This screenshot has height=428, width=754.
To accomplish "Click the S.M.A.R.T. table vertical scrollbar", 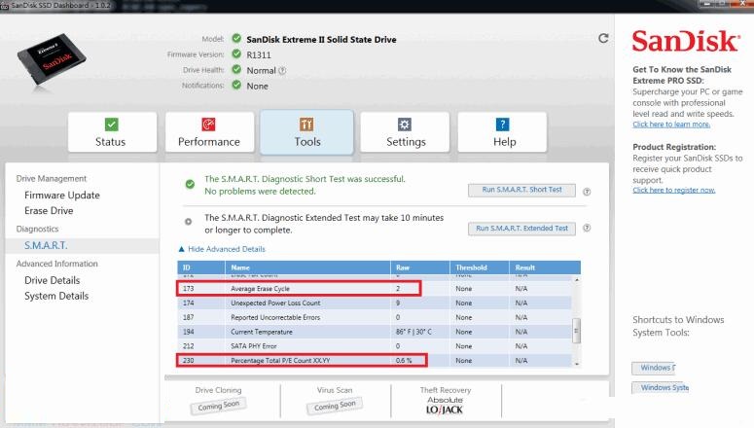I will point(575,328).
